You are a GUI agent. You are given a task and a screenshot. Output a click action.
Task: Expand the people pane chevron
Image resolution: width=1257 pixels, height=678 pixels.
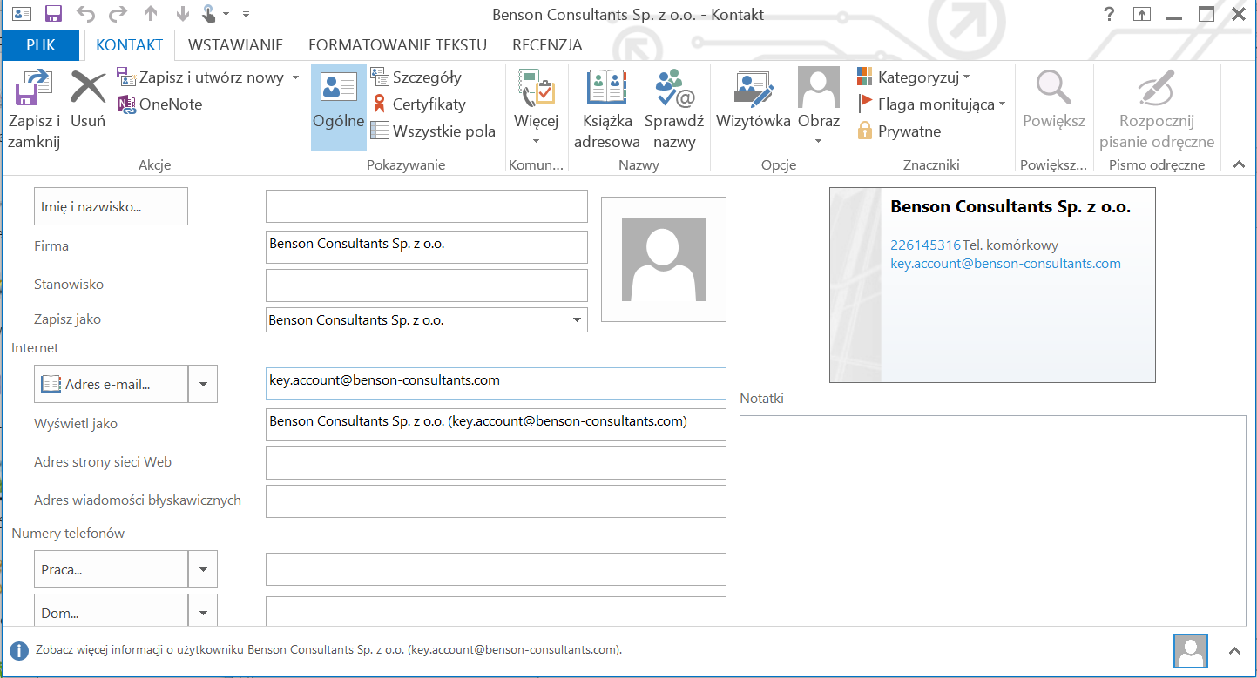pyautogui.click(x=1234, y=650)
